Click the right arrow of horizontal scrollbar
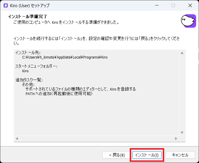The image size is (199, 163). coord(176,138)
